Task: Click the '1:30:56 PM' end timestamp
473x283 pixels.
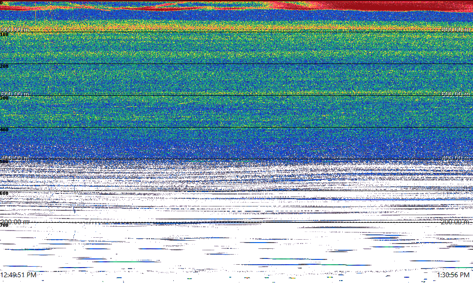Action: [x=453, y=275]
